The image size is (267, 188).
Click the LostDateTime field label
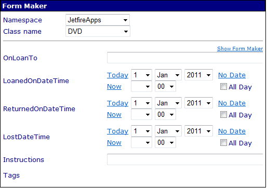(26, 137)
